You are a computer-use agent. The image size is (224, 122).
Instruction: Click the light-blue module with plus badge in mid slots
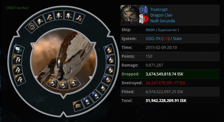click(19, 50)
